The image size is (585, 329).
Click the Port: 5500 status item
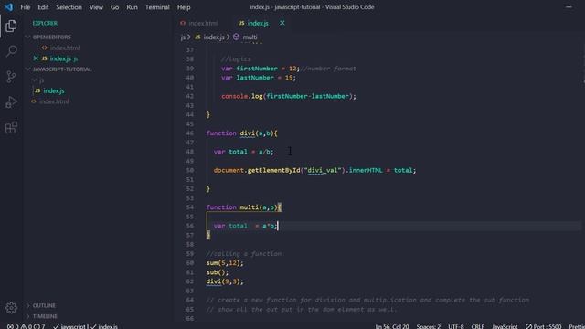(x=543, y=326)
